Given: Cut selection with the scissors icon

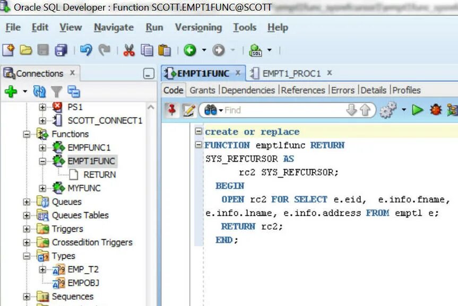Looking at the screenshot, I should coord(129,50).
